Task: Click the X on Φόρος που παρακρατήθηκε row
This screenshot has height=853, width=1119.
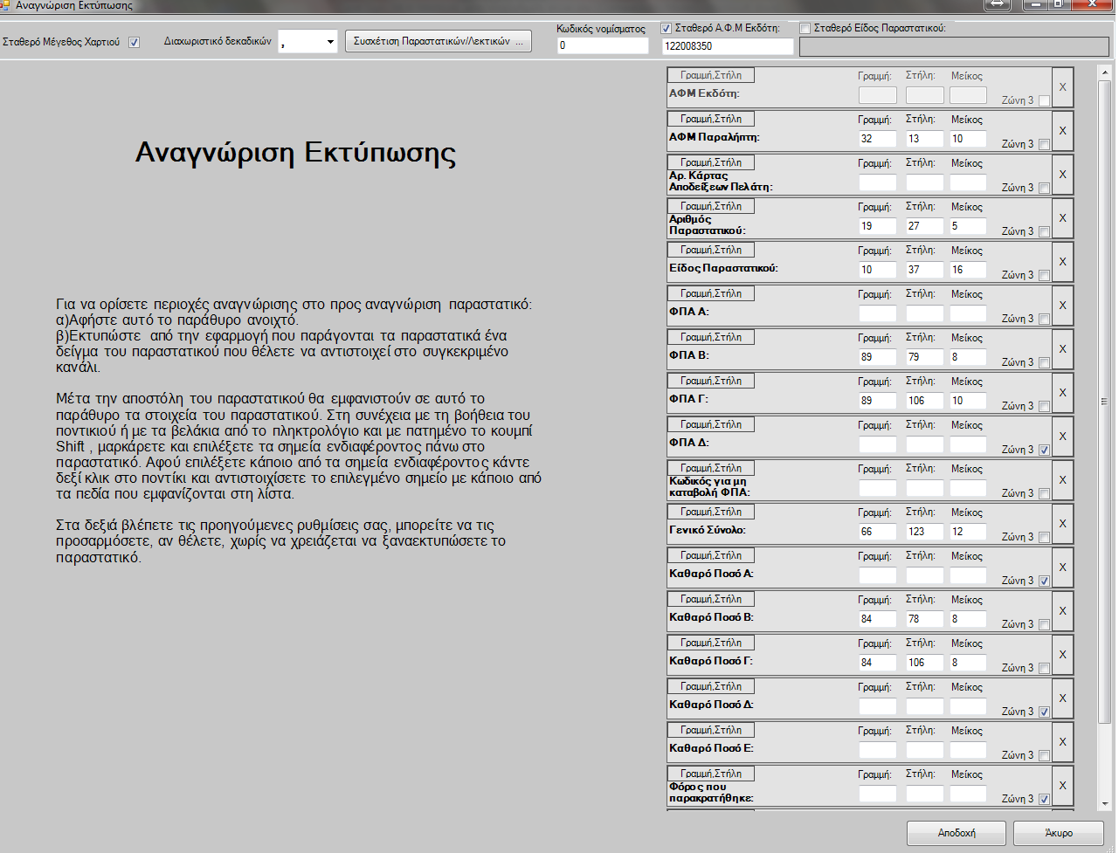Action: tap(1062, 786)
